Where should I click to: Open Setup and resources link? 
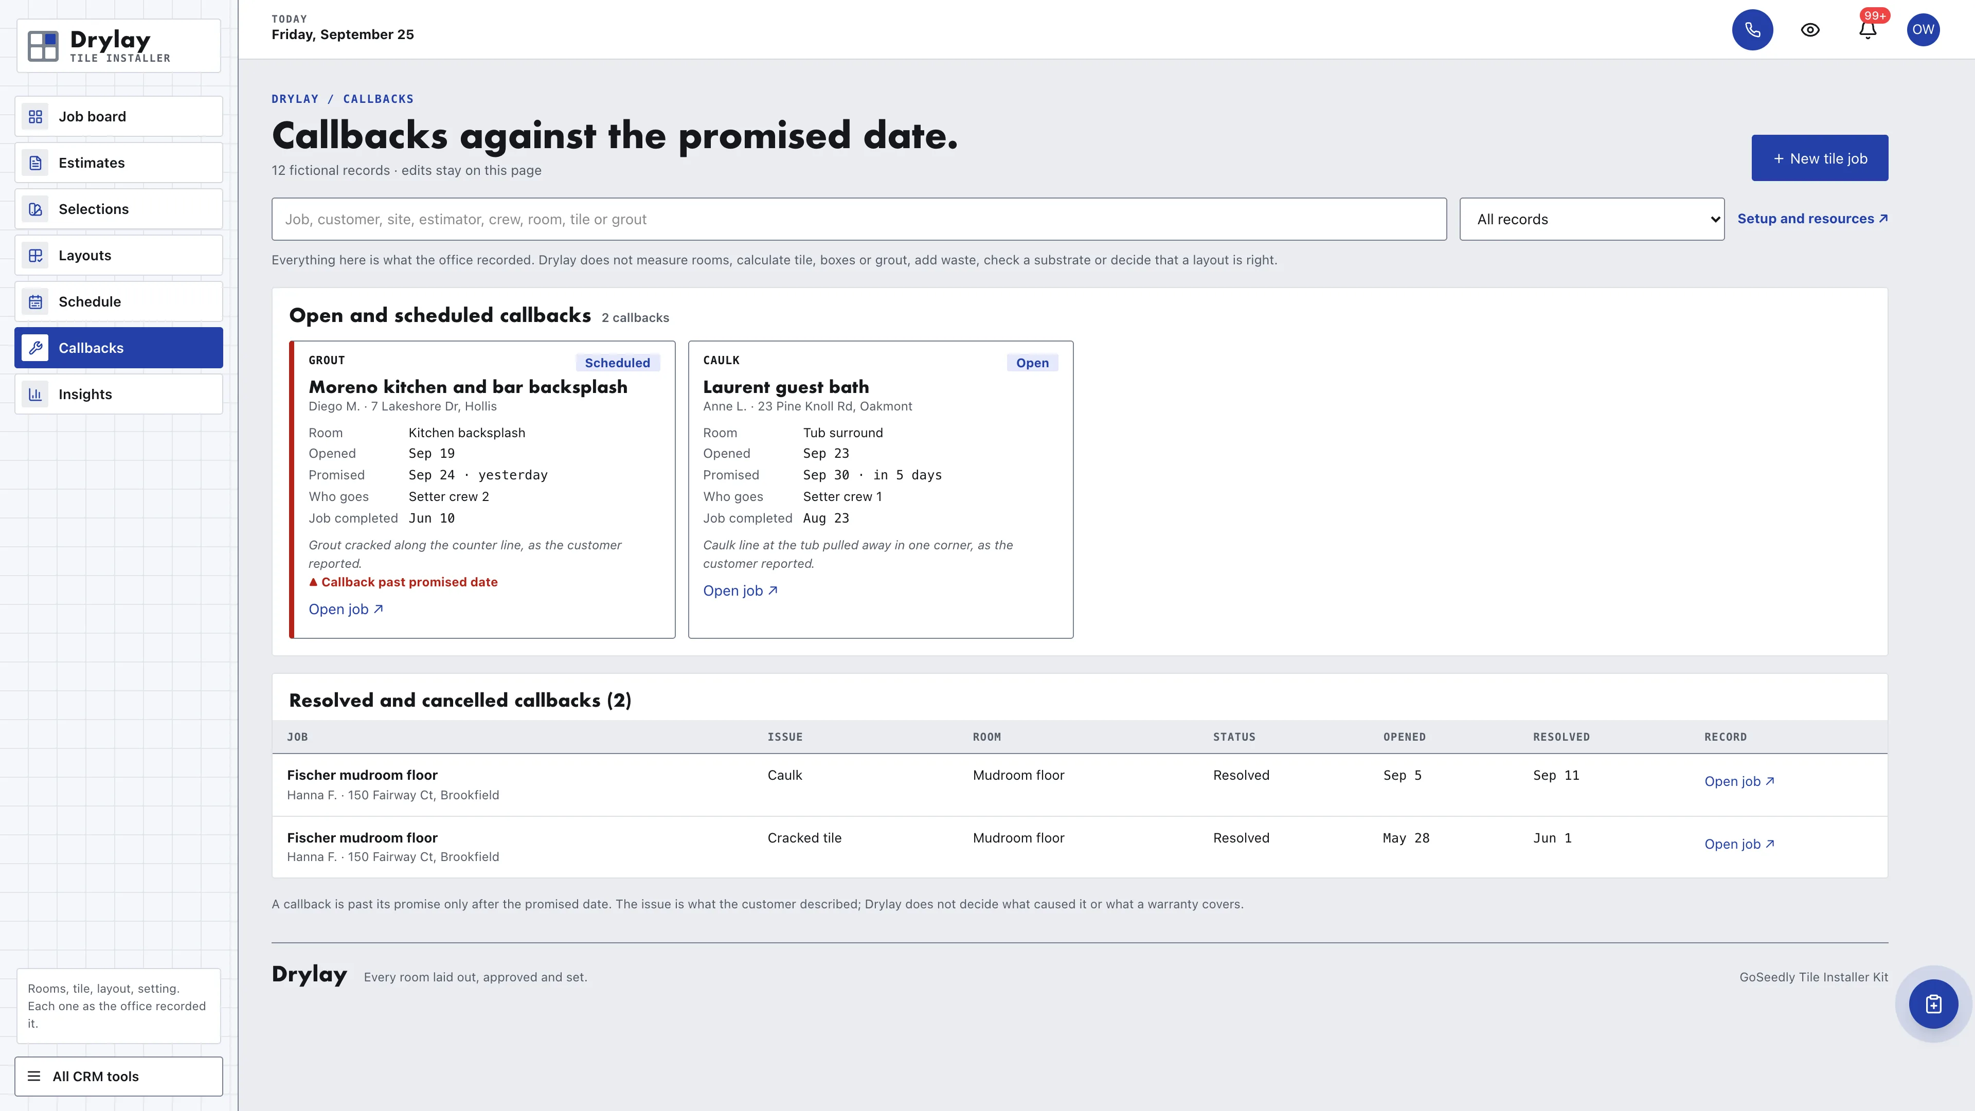pyautogui.click(x=1812, y=219)
